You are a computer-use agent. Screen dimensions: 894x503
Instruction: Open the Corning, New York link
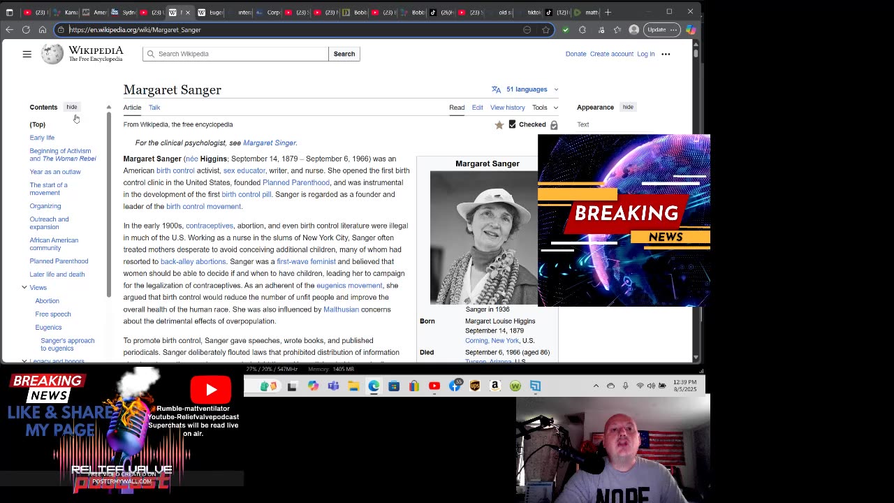point(492,341)
